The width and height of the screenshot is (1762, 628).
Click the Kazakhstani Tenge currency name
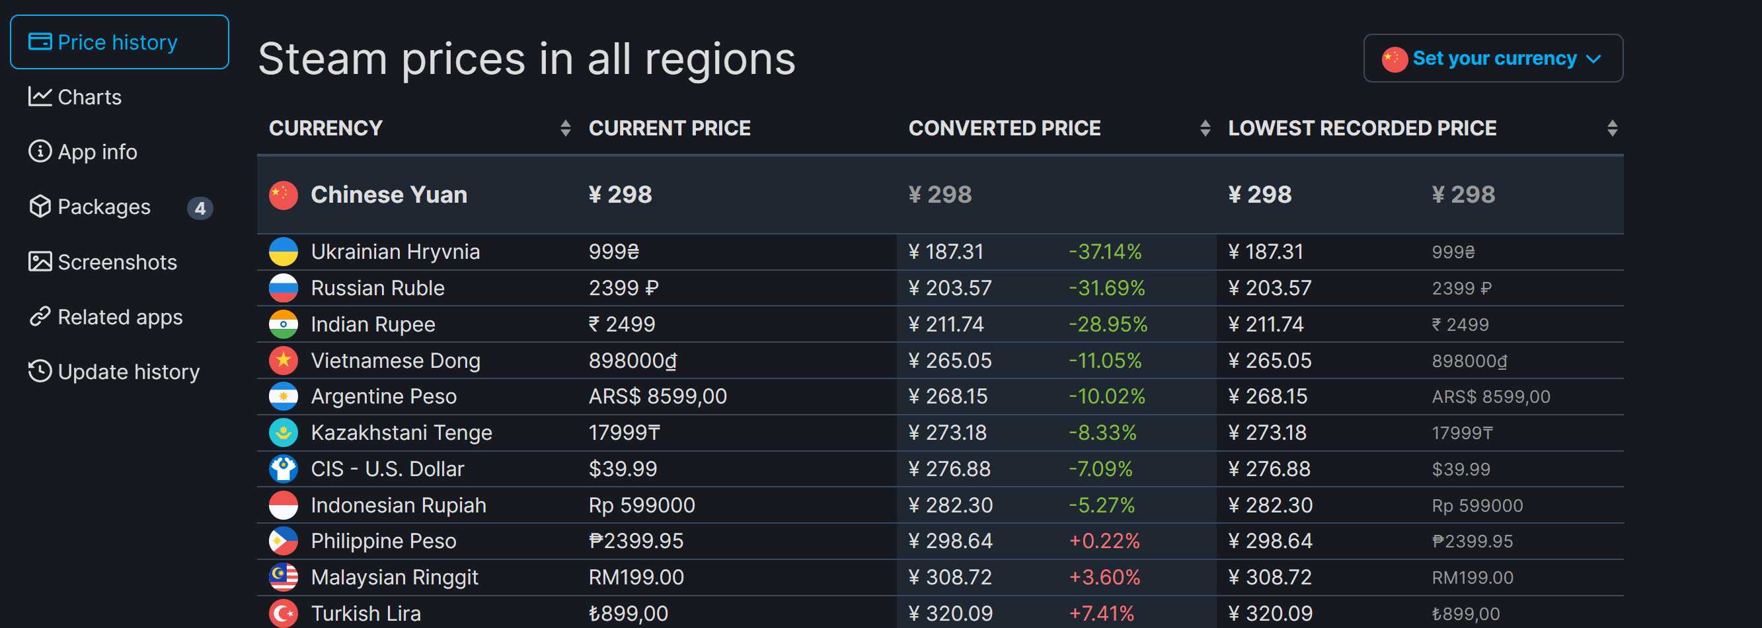(x=402, y=433)
